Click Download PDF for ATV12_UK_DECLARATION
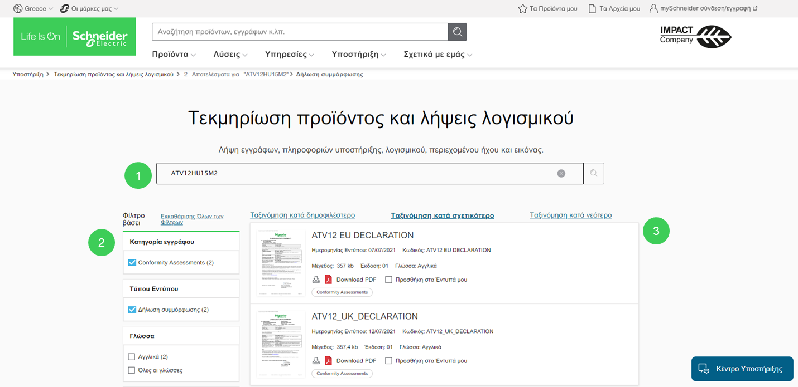This screenshot has width=798, height=387. (x=356, y=361)
